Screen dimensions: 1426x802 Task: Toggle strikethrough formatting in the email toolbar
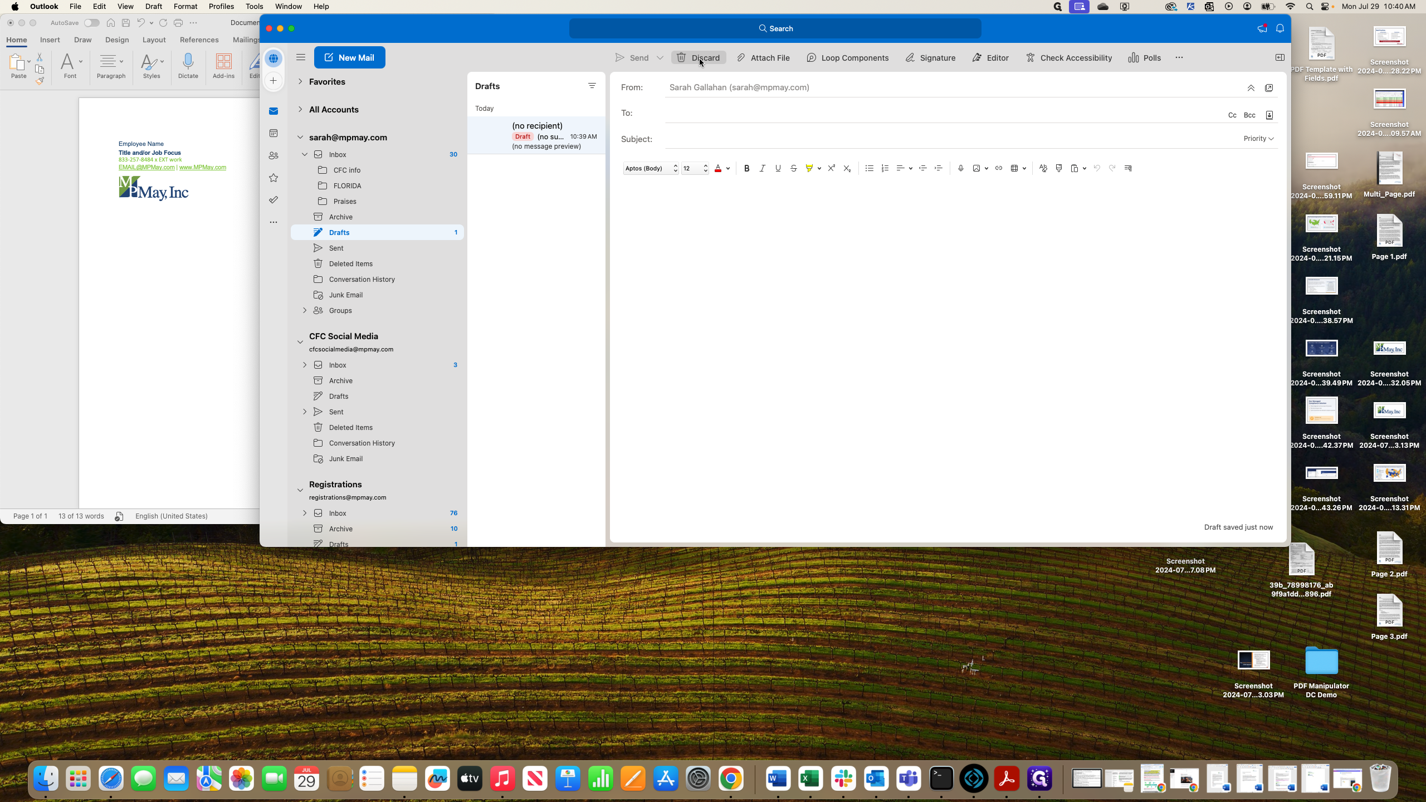tap(793, 168)
